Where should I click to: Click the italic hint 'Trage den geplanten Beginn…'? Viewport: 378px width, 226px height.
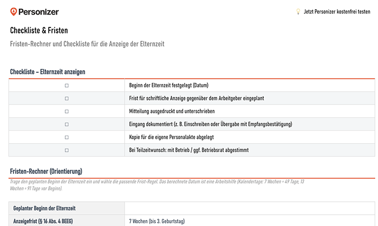[x=157, y=185]
